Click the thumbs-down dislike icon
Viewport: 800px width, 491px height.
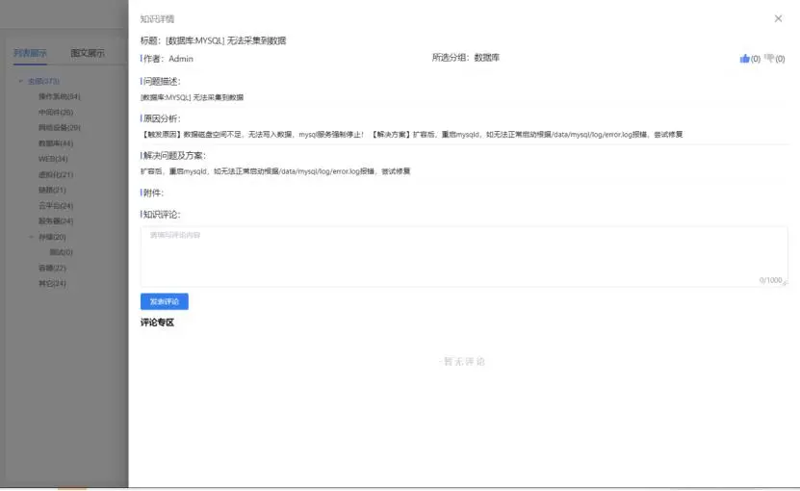(x=769, y=58)
